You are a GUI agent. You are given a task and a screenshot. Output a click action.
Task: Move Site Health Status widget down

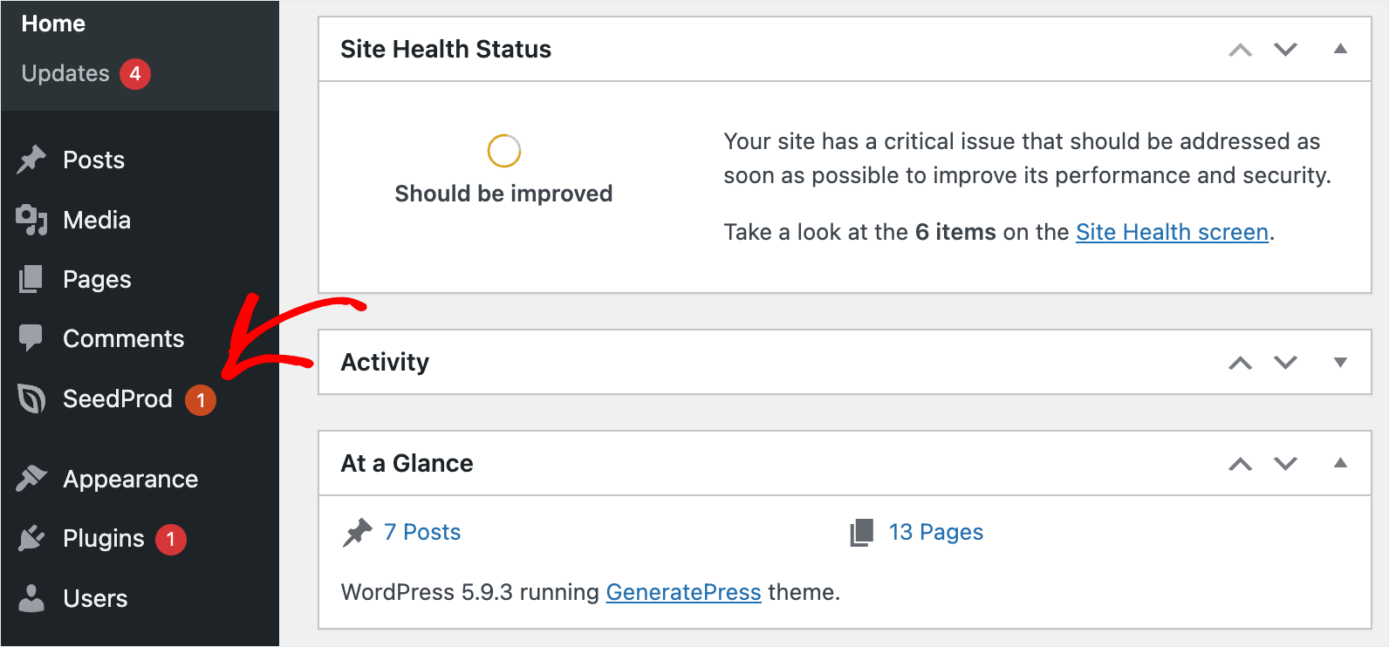[1285, 50]
